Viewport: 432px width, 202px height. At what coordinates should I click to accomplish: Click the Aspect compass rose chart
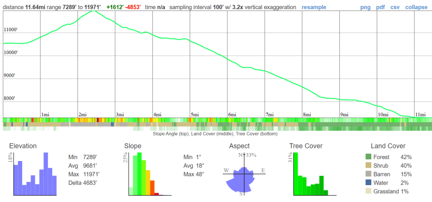(x=242, y=175)
